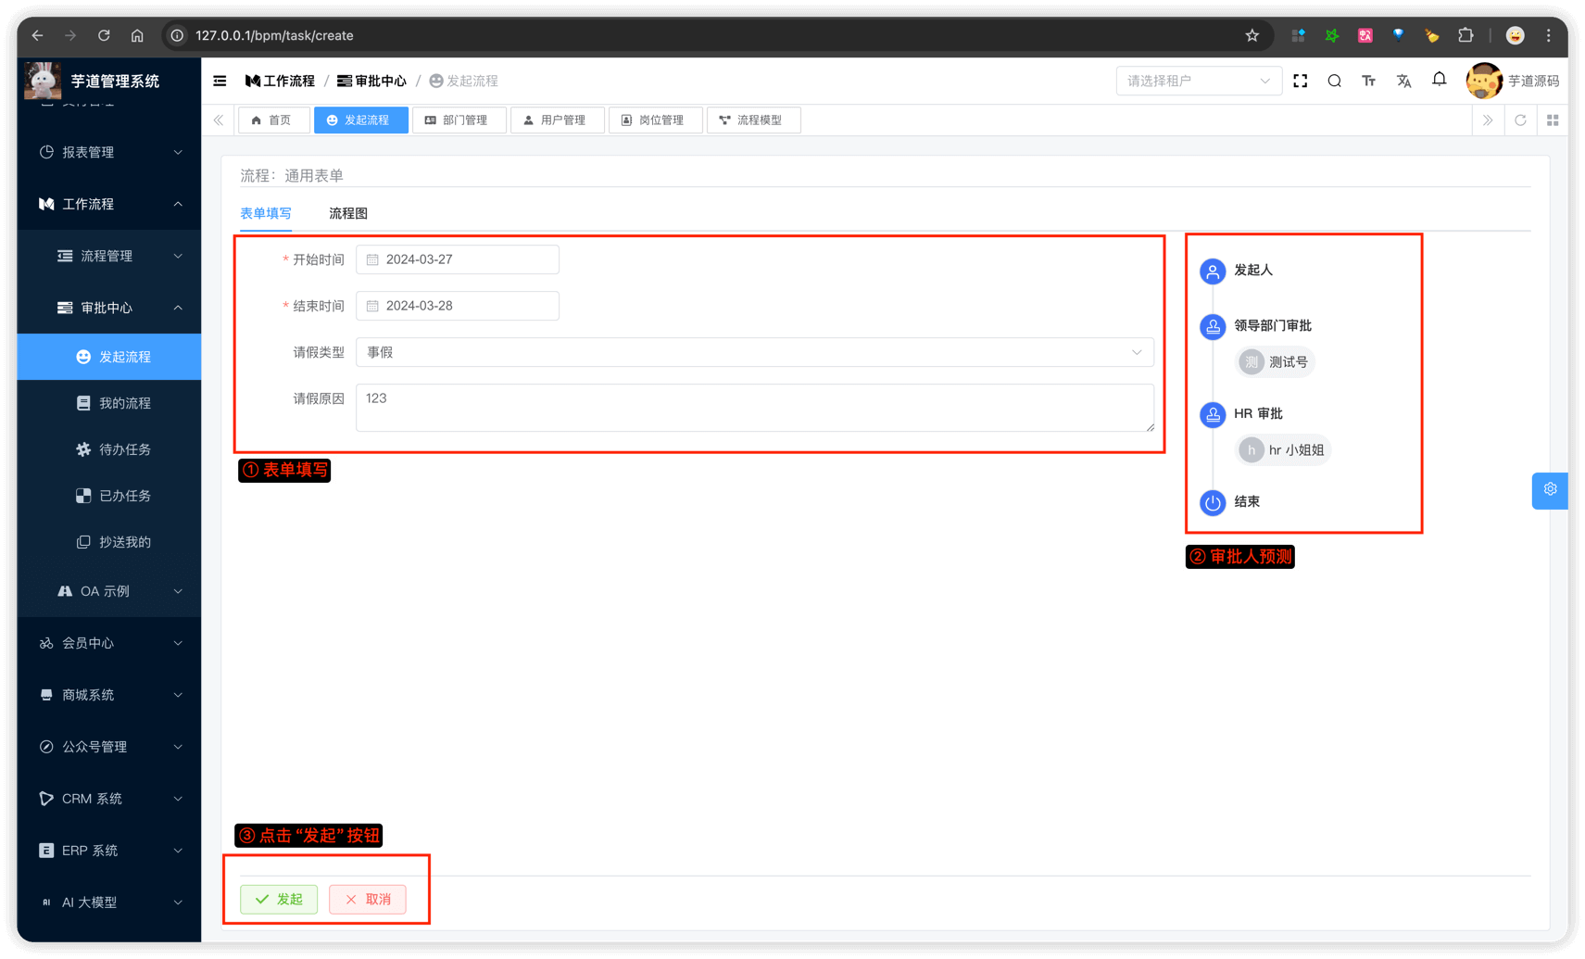The width and height of the screenshot is (1585, 959).
Task: Click the font size icon
Action: [1368, 82]
